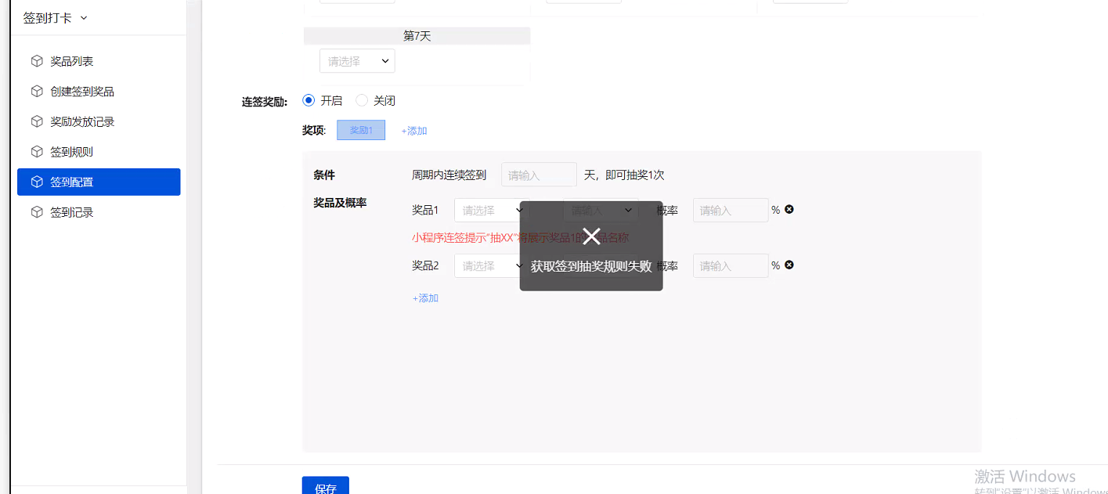
Task: Remove 奖品1 row with its delete icon
Action: pyautogui.click(x=789, y=209)
